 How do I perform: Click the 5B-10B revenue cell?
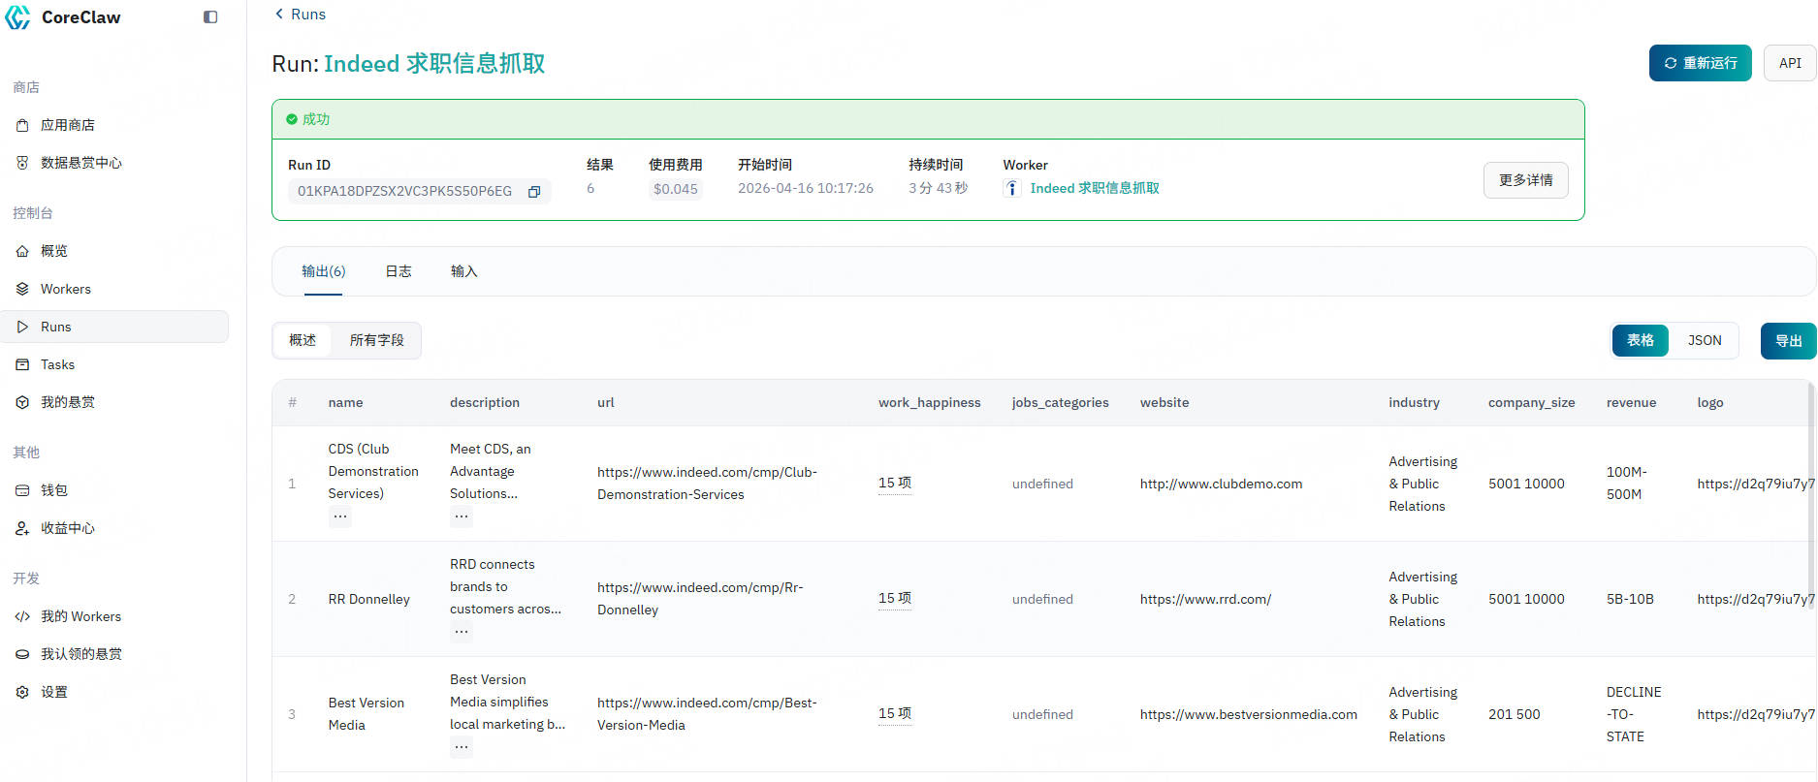point(1630,599)
